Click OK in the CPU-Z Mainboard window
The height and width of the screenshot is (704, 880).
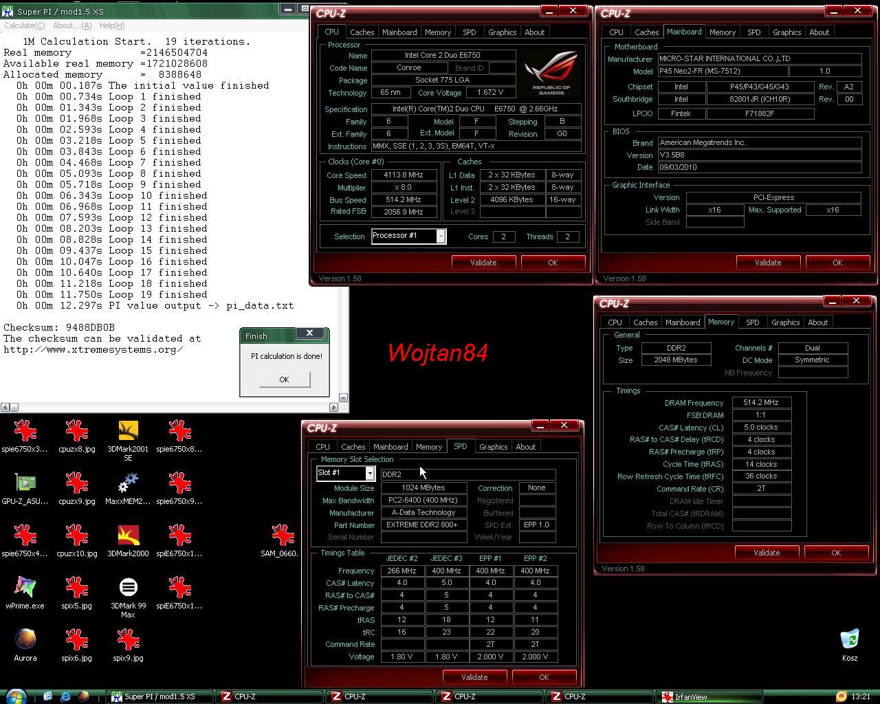coord(837,263)
